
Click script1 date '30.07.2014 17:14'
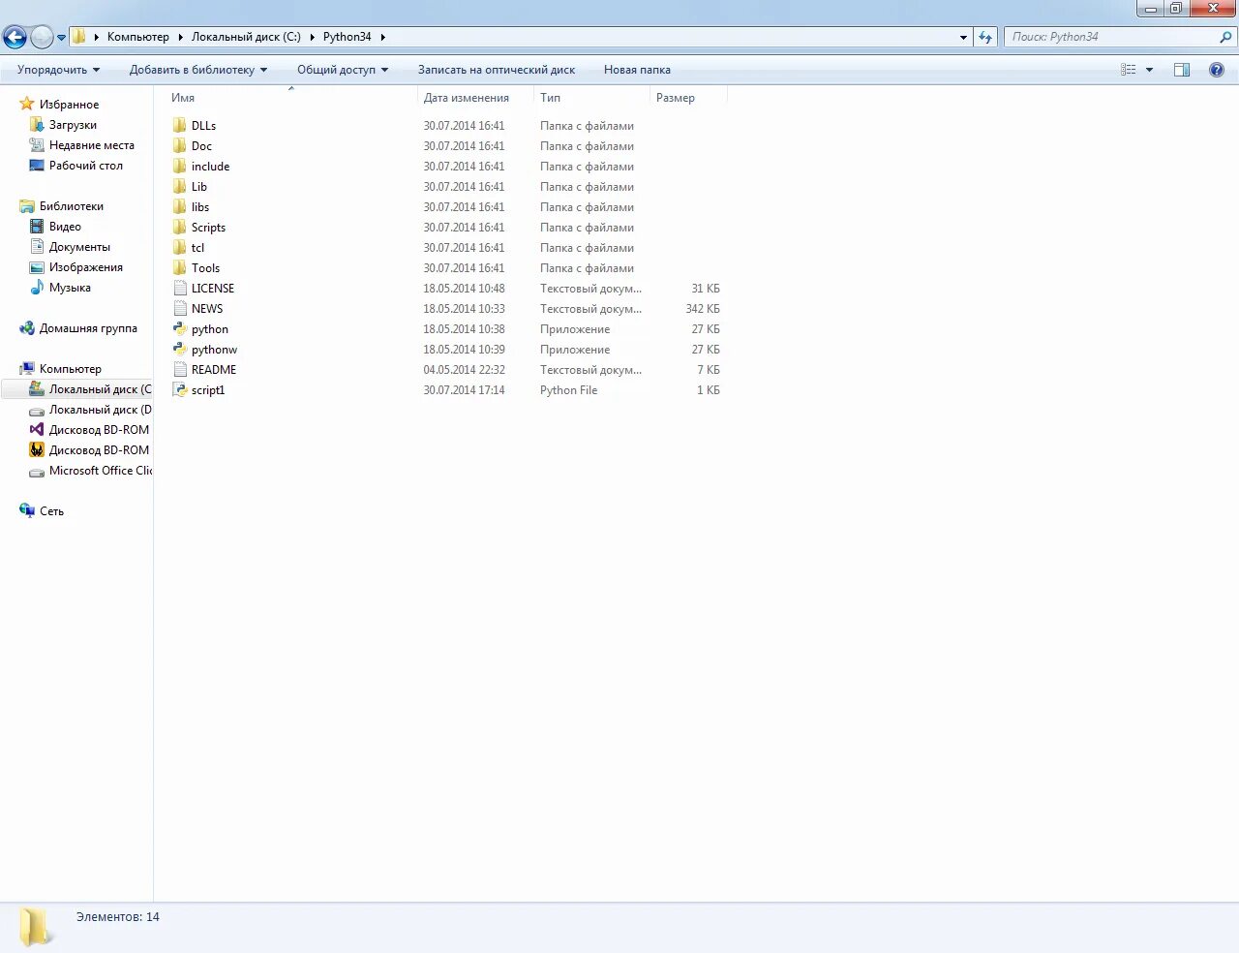464,390
